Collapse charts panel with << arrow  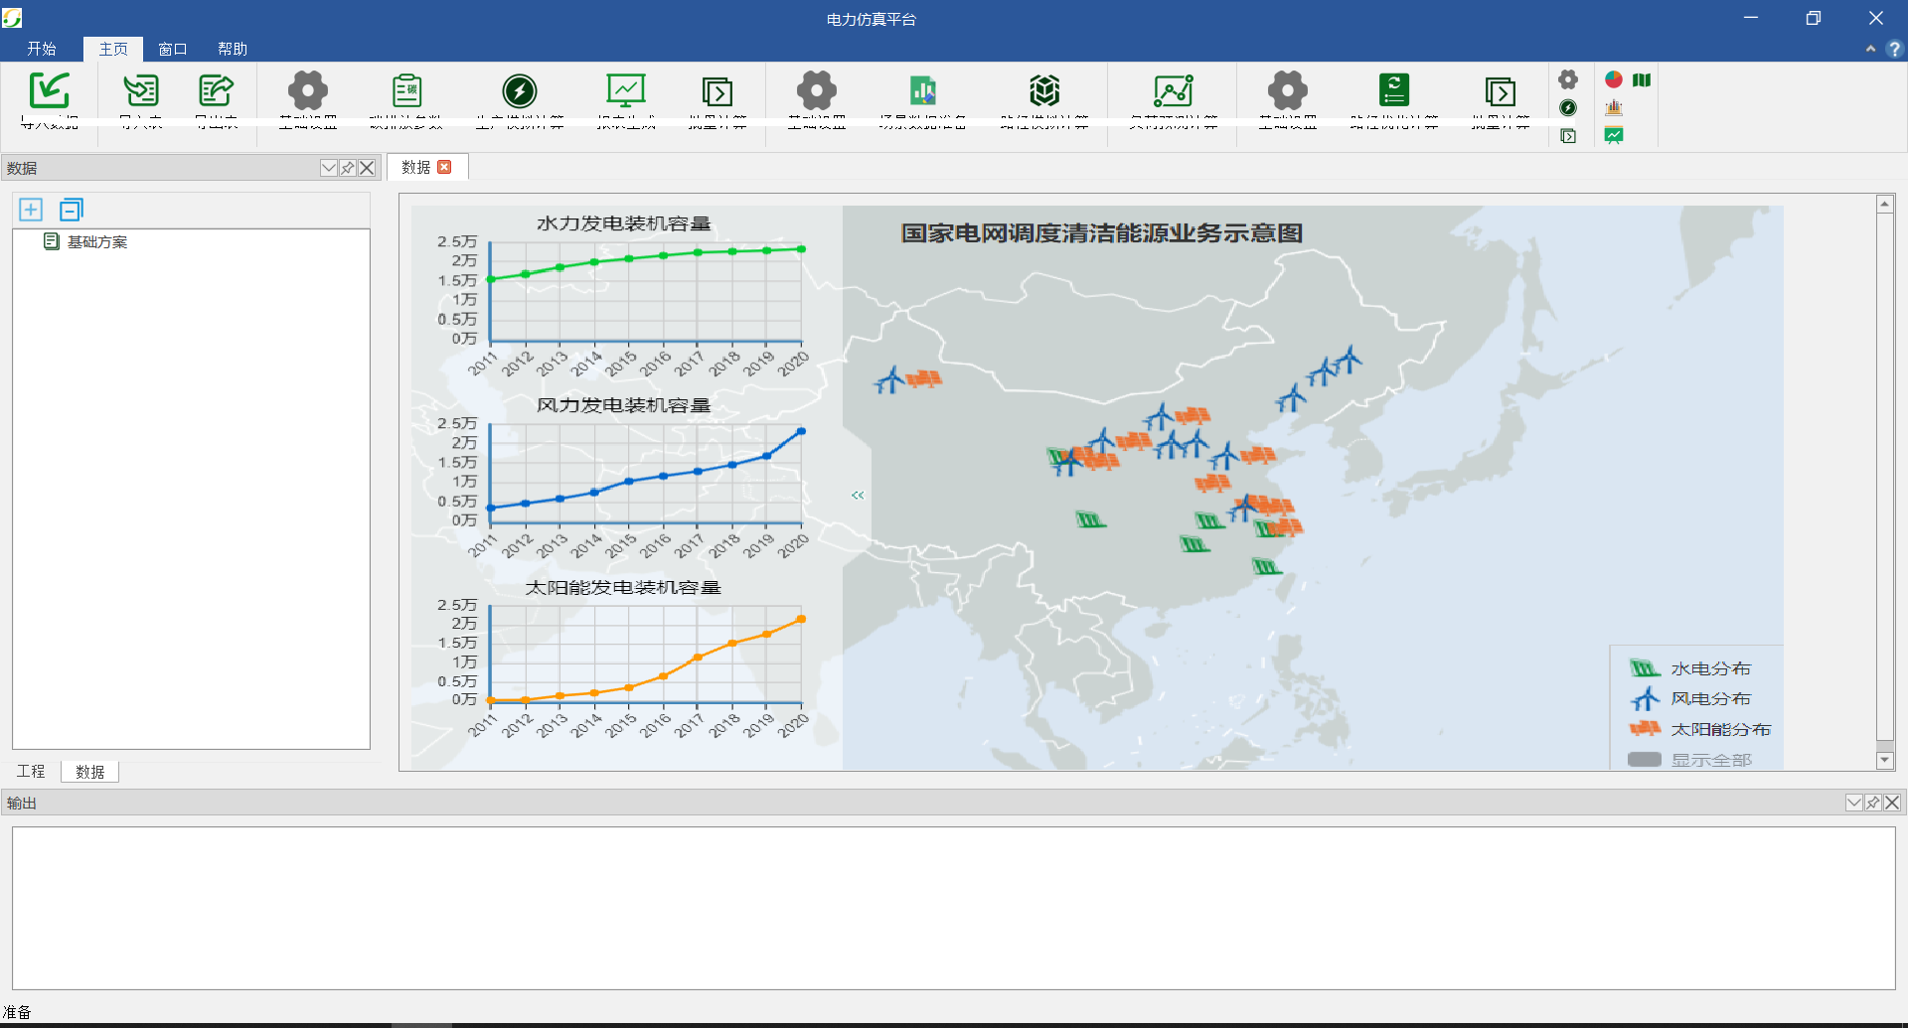pyautogui.click(x=858, y=495)
